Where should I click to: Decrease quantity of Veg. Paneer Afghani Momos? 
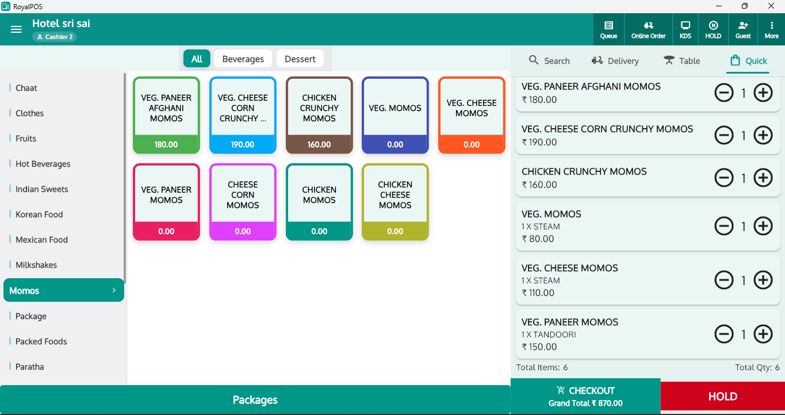tap(724, 93)
